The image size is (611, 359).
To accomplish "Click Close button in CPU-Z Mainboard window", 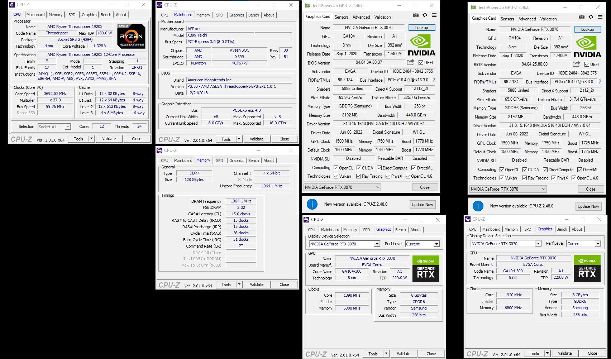I will point(284,139).
